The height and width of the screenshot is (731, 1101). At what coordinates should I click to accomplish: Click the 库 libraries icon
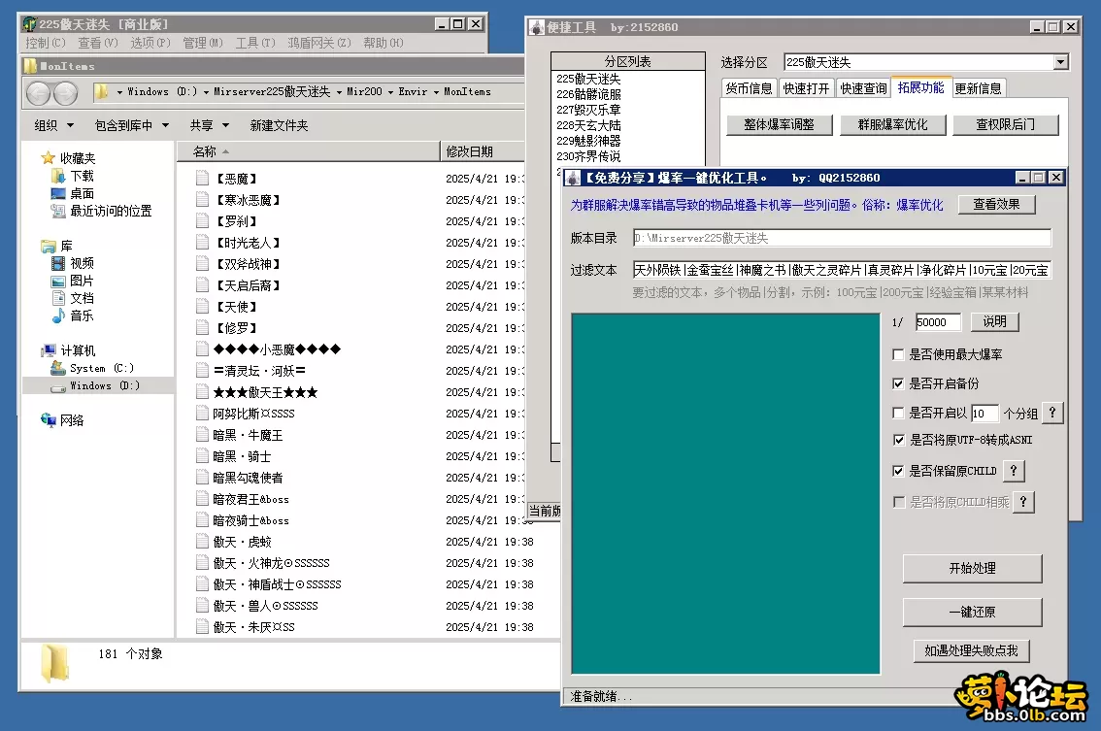pos(49,246)
